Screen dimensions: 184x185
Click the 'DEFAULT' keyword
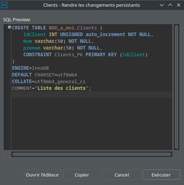(22, 75)
